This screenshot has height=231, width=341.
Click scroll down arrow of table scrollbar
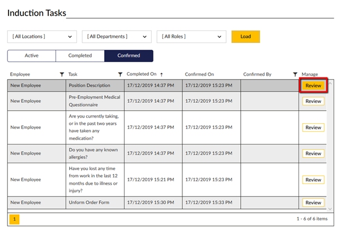pos(330,208)
